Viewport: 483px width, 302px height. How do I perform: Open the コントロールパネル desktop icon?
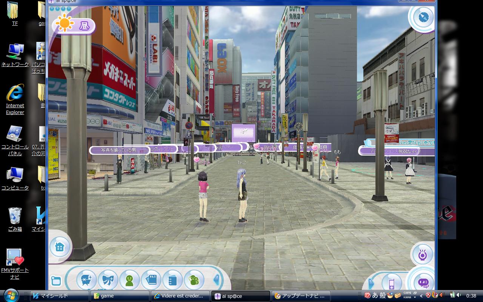pyautogui.click(x=15, y=140)
